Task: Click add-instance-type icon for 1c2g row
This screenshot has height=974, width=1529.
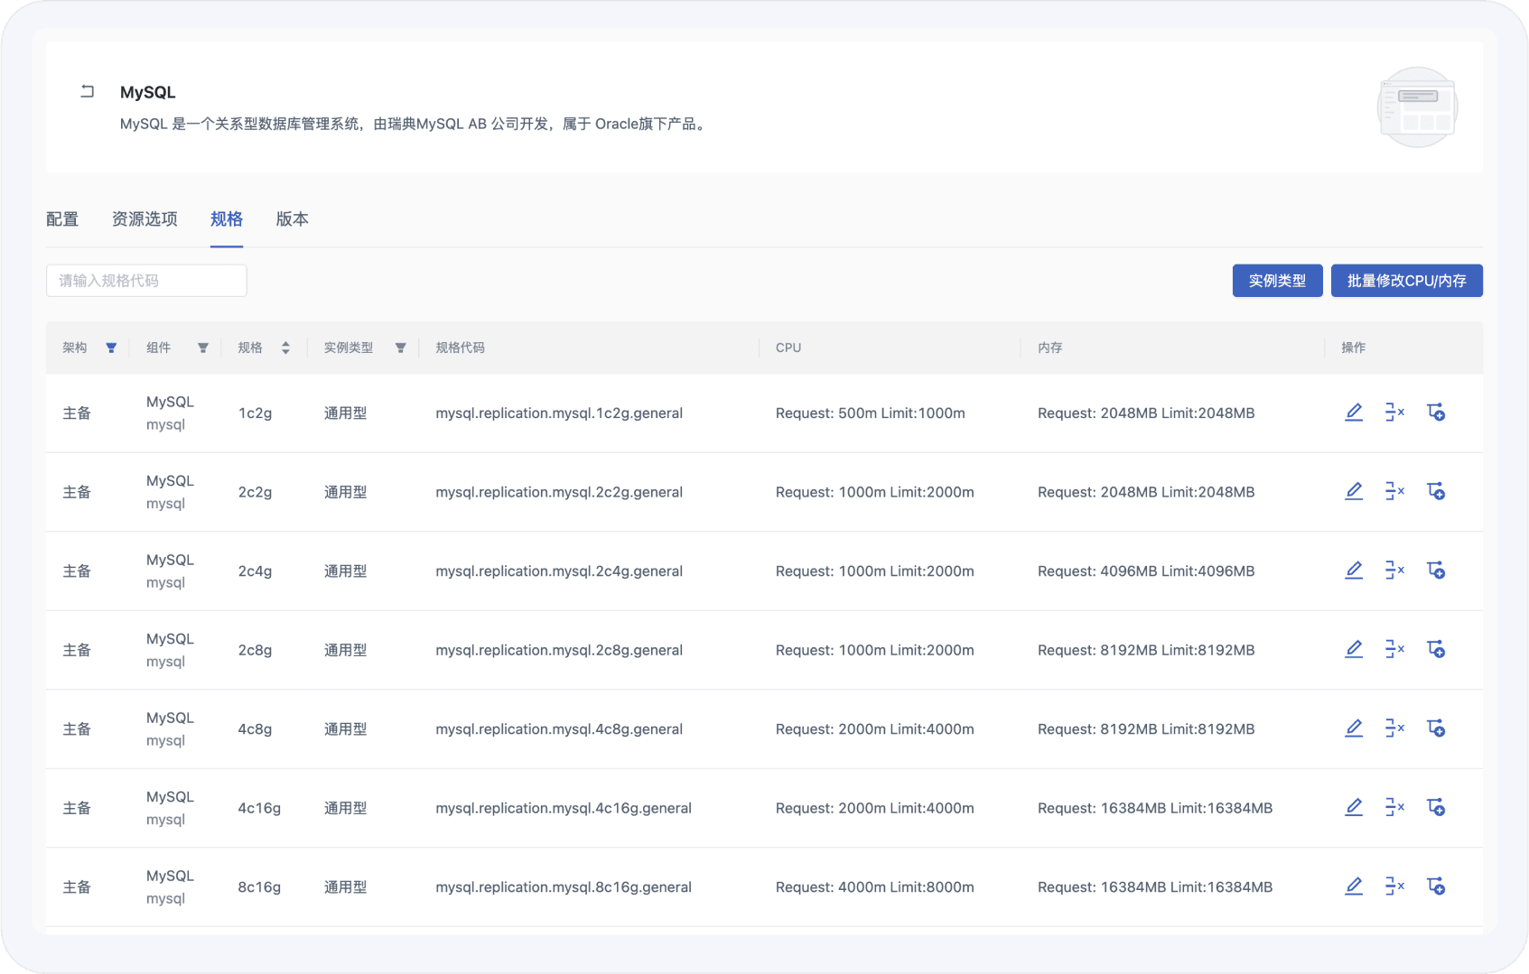Action: [1435, 413]
